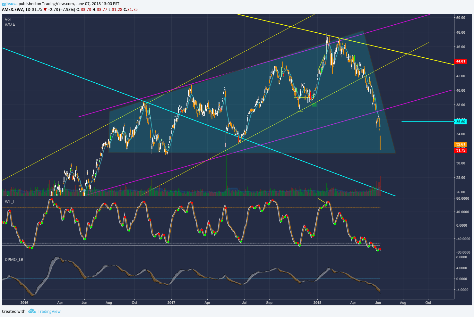
Task: Open the TradingView link beside Created with
Action: click(49, 311)
